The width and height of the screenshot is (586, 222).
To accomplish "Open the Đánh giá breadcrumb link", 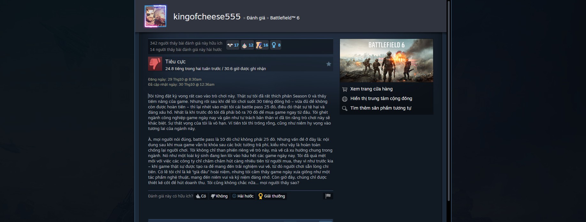I will 256,18.
